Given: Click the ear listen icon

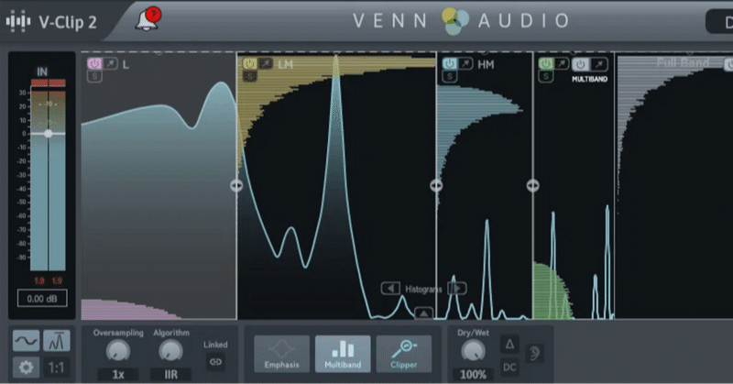Looking at the screenshot, I should coord(535,353).
